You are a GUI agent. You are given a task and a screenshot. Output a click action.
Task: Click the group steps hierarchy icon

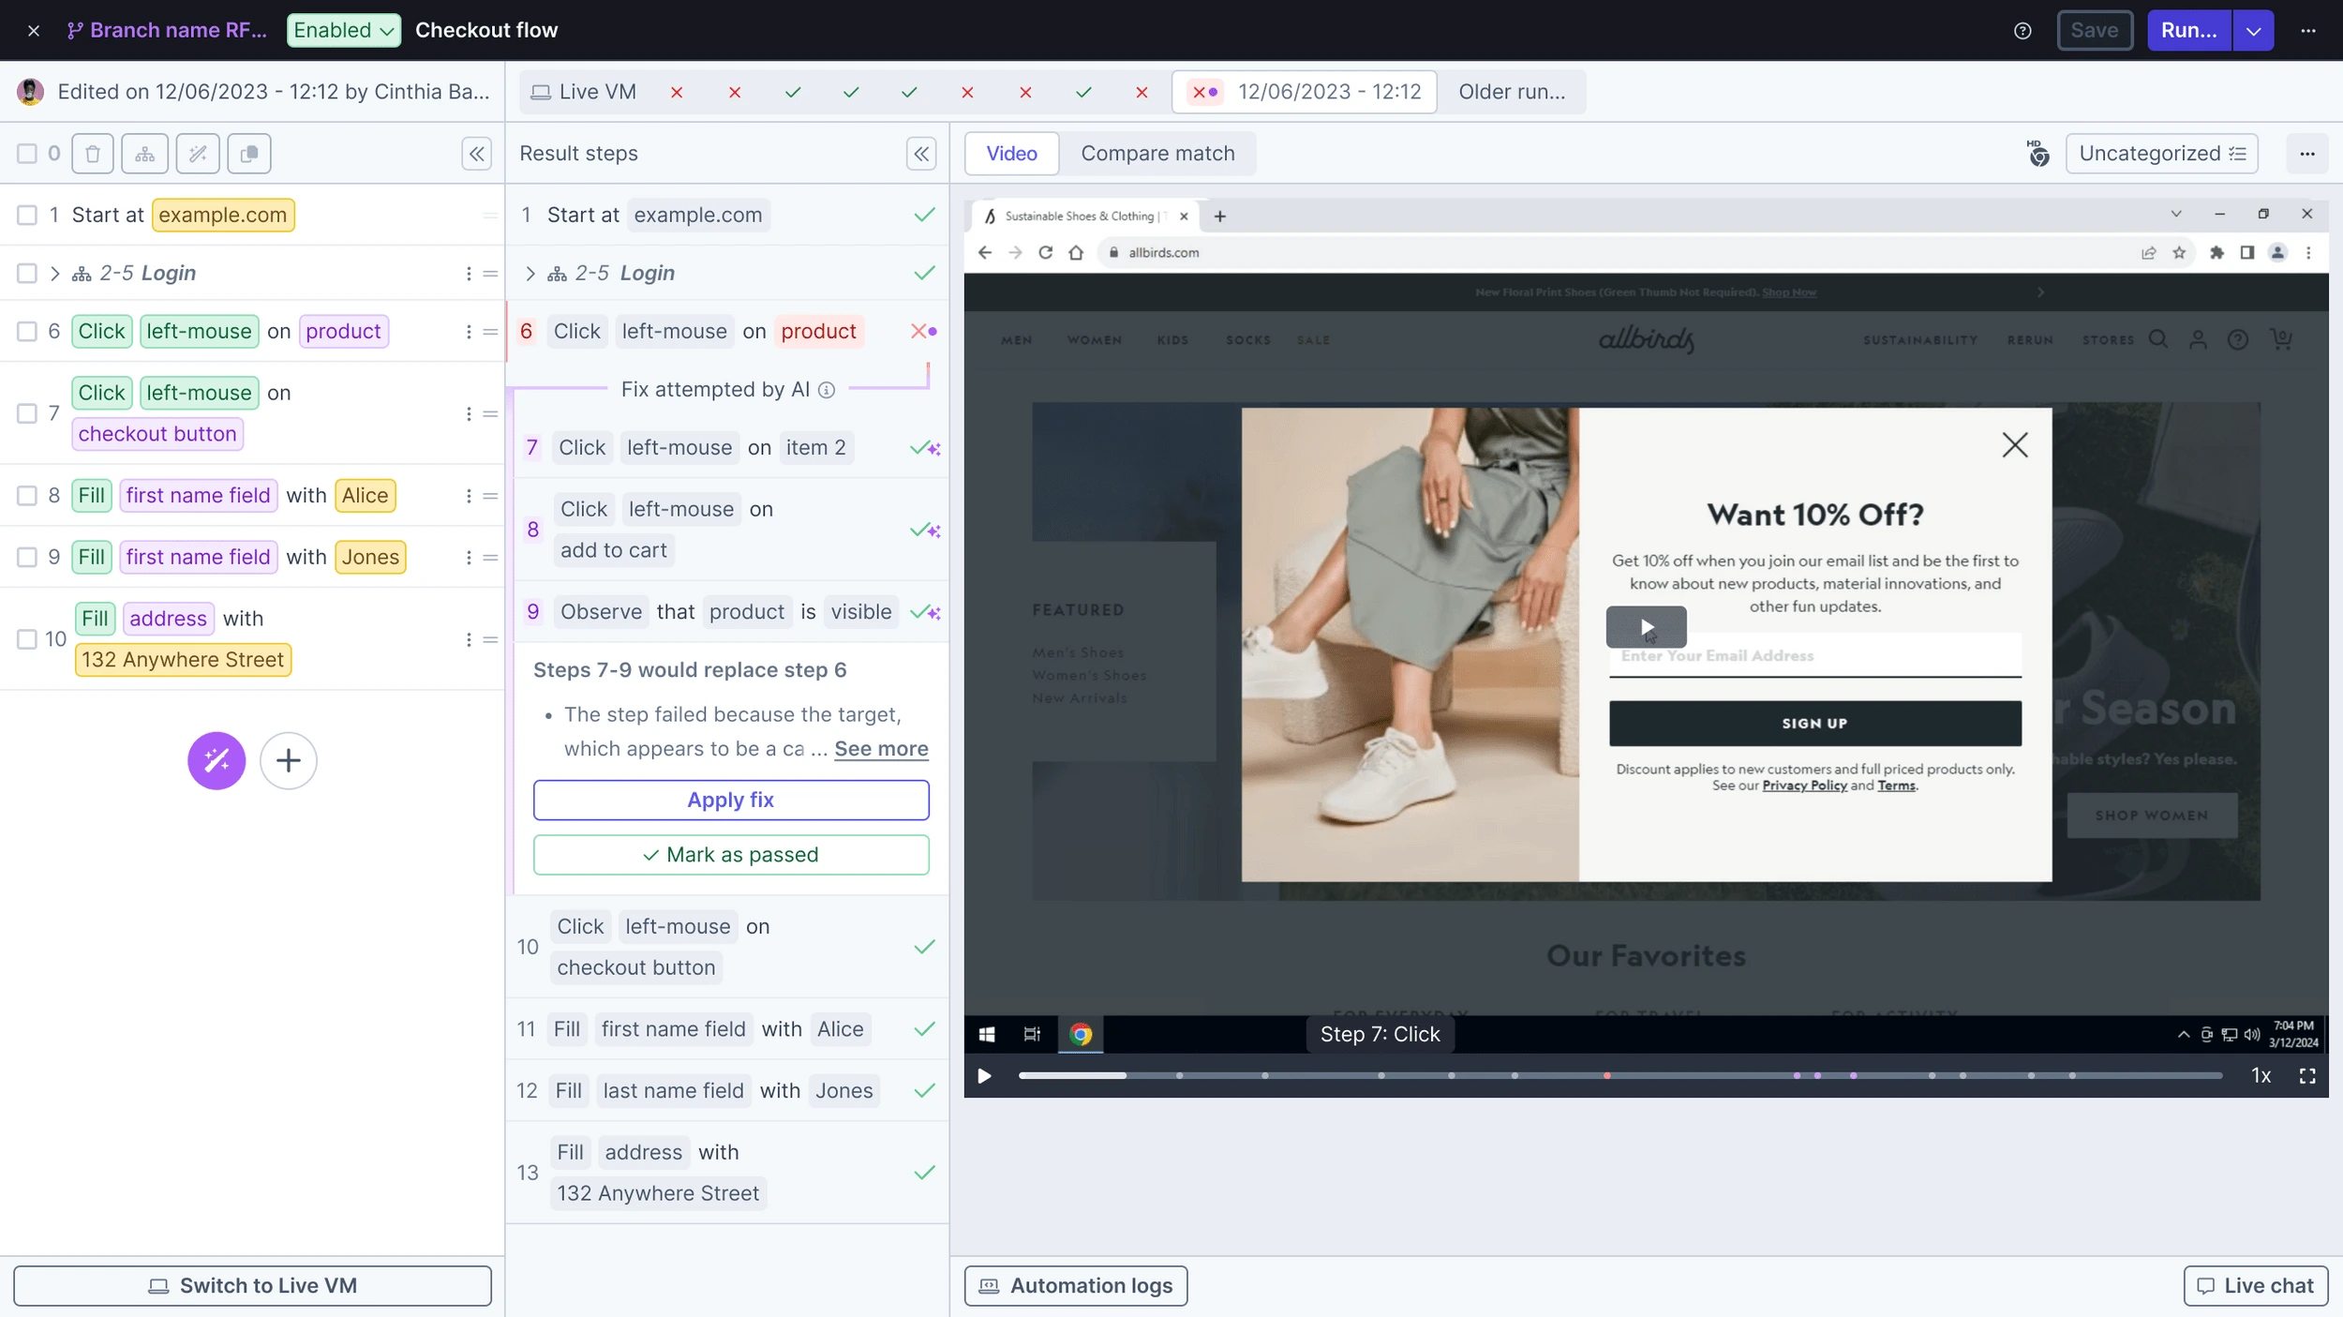click(144, 154)
